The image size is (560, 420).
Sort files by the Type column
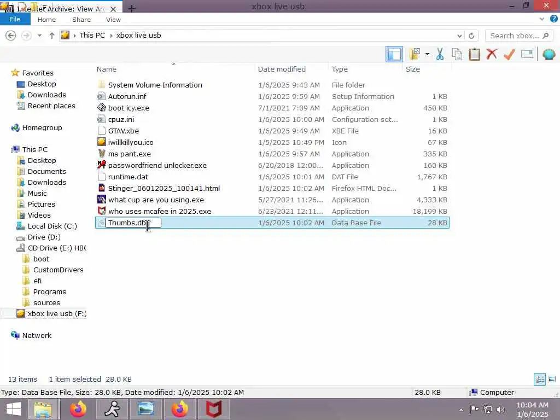point(340,69)
